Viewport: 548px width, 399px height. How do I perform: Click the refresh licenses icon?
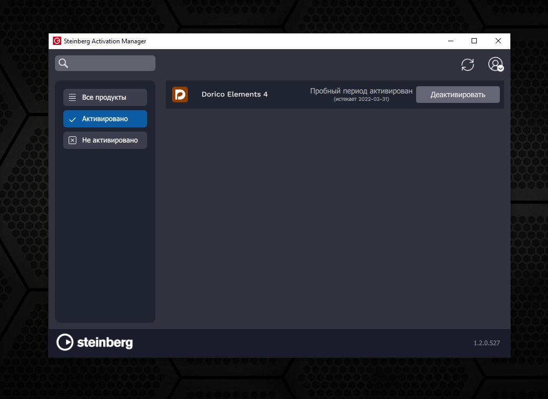coord(467,65)
